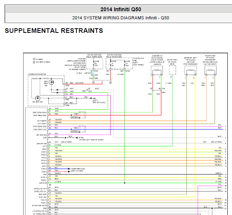Select the 'SATELLITE LH+' pin label
232x215 pixels.
click(x=40, y=189)
